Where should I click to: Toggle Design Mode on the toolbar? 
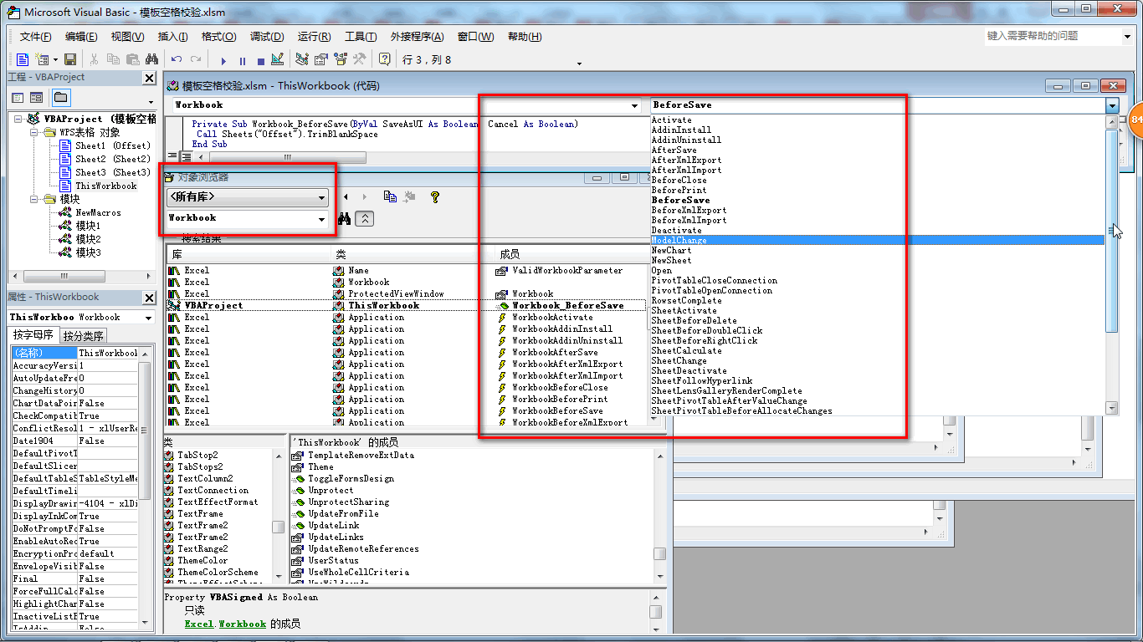coord(277,59)
